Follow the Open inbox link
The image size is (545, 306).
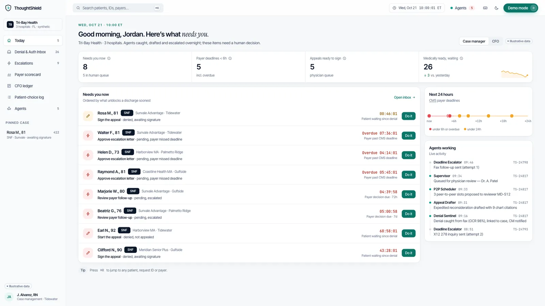(405, 98)
